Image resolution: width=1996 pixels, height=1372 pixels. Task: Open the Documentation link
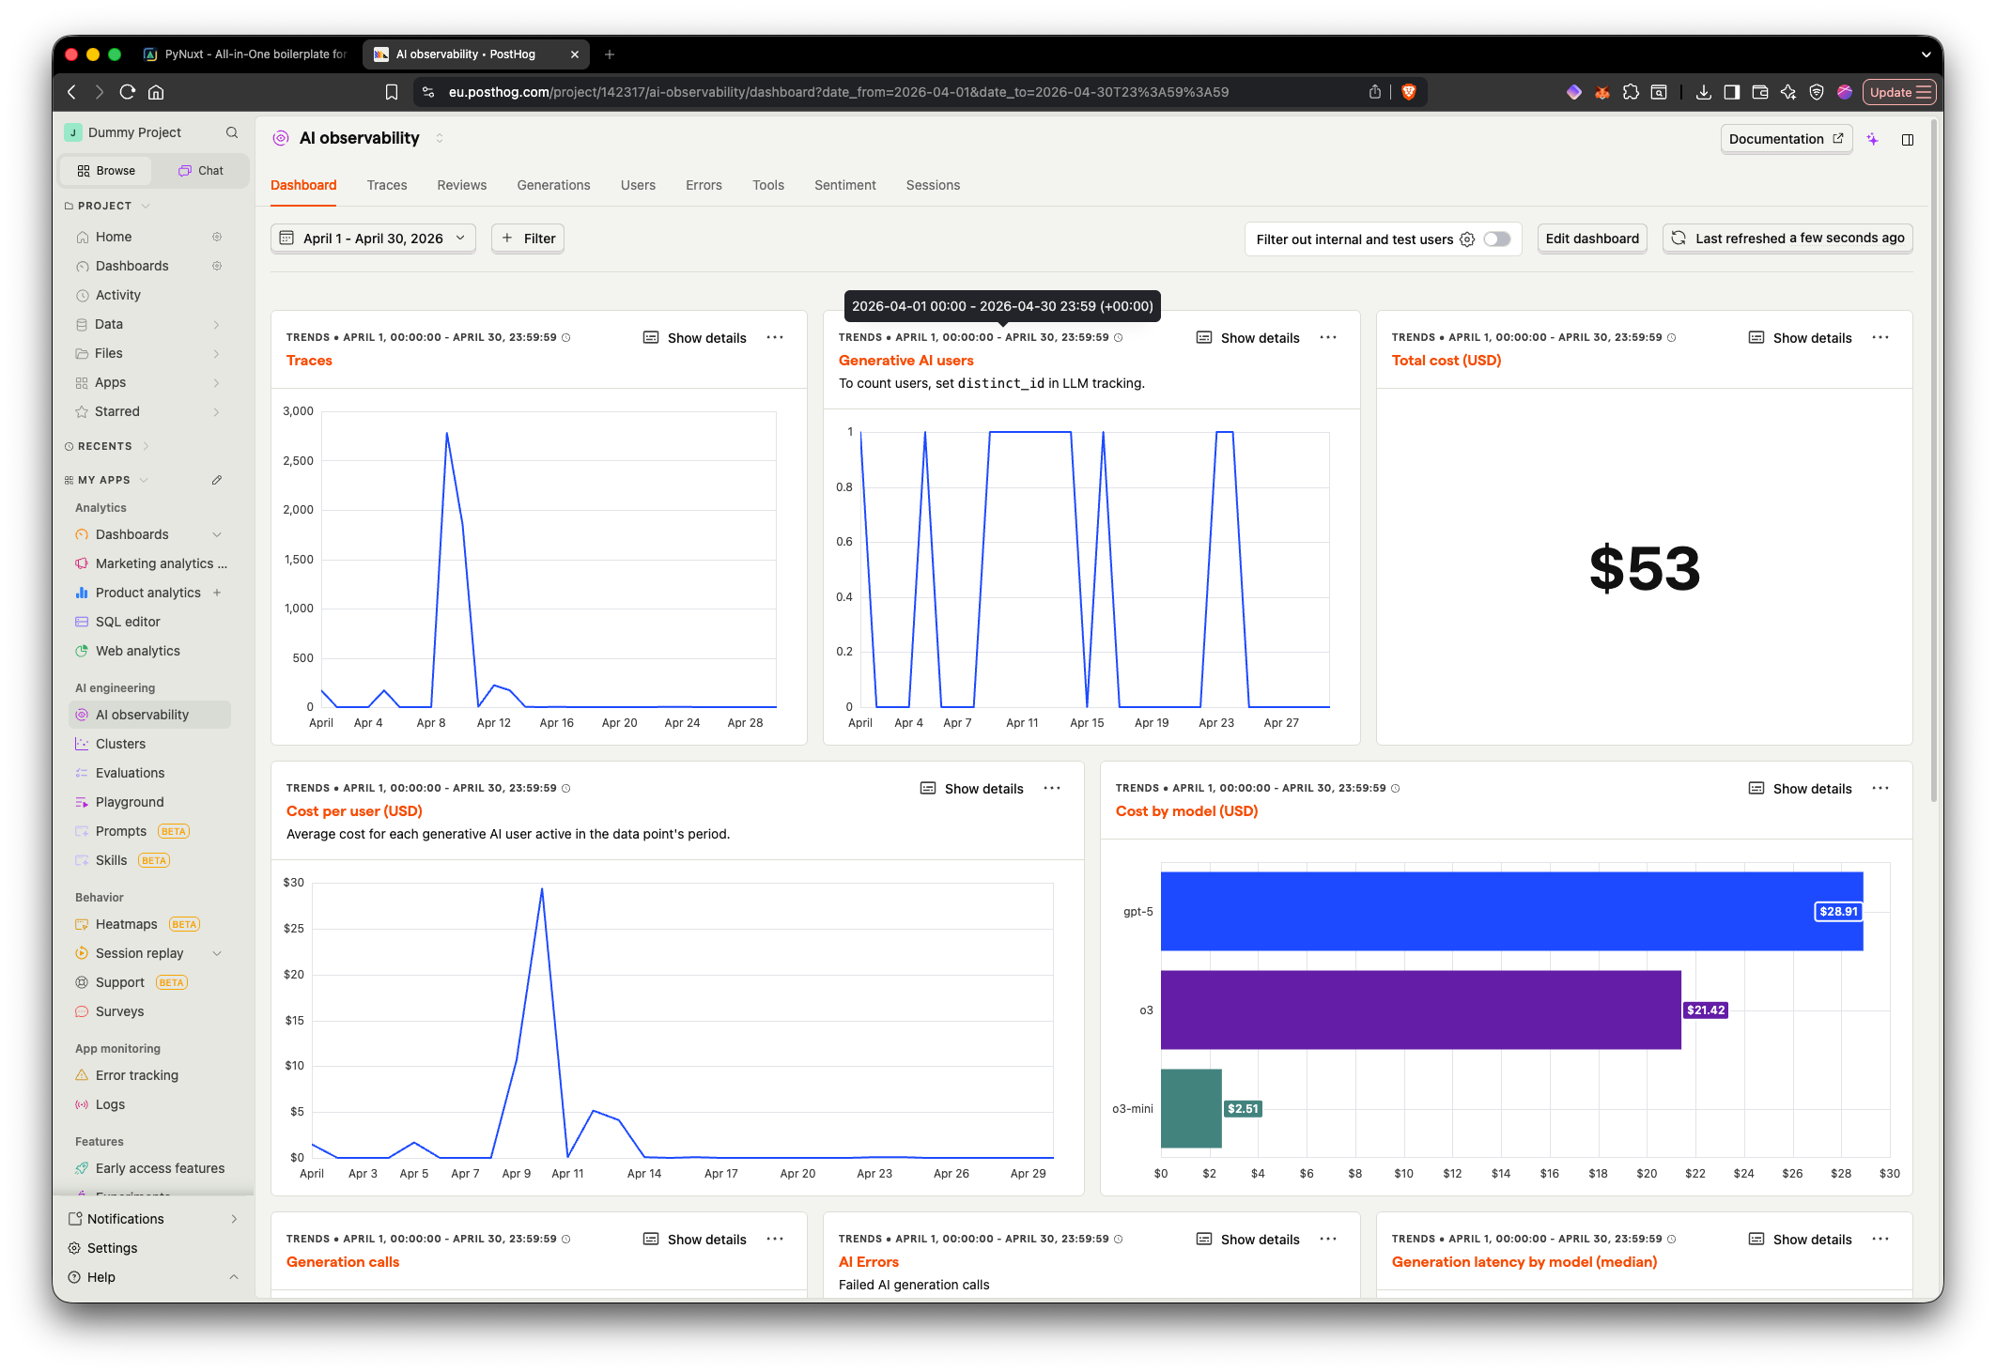point(1787,139)
